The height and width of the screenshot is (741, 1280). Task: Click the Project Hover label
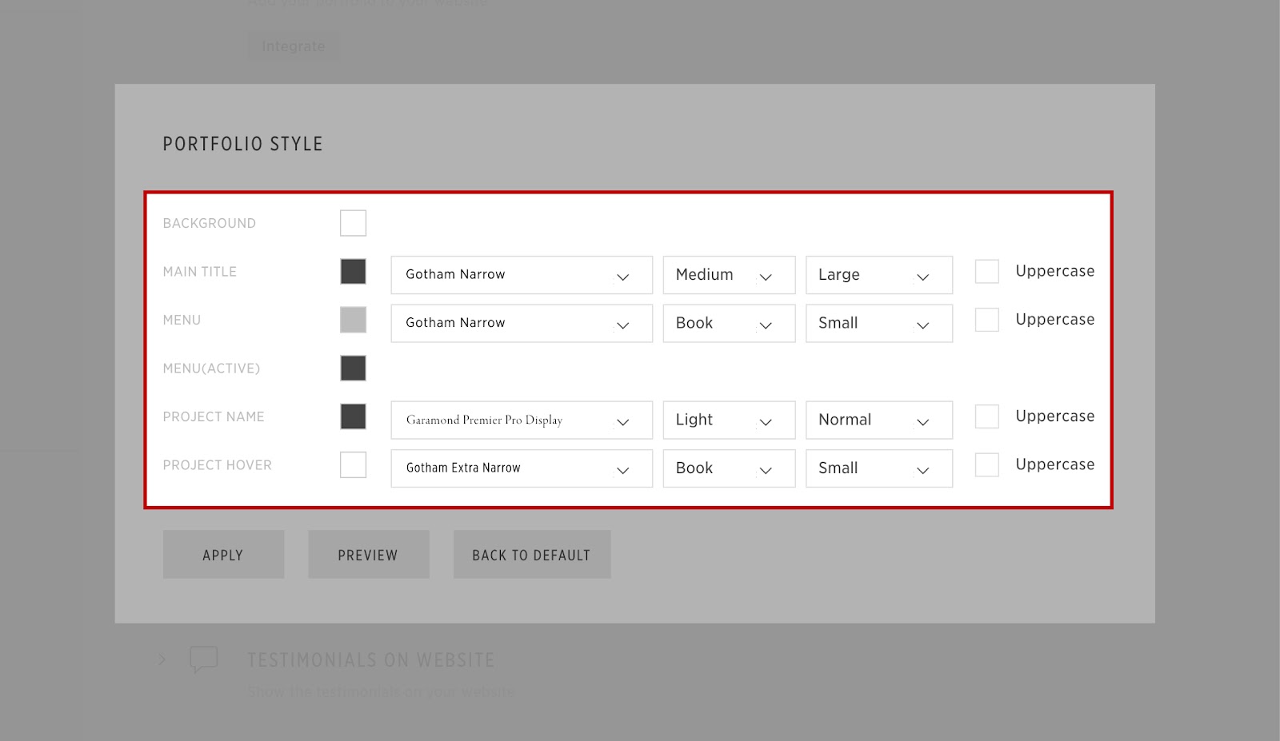pos(218,465)
